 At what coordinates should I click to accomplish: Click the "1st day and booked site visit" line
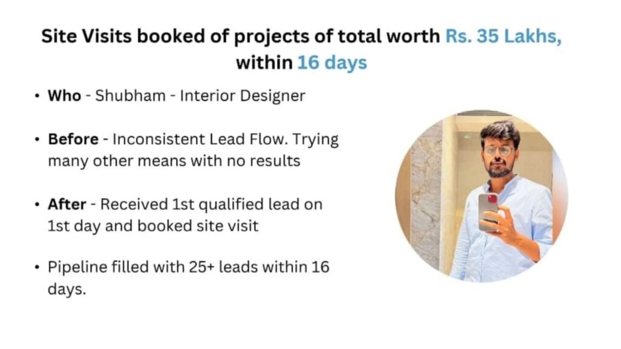153,226
